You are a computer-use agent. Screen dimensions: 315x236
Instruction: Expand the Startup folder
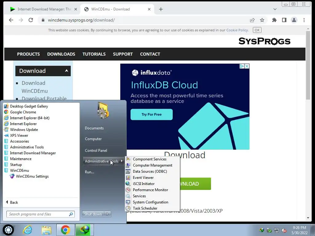(x=13, y=165)
